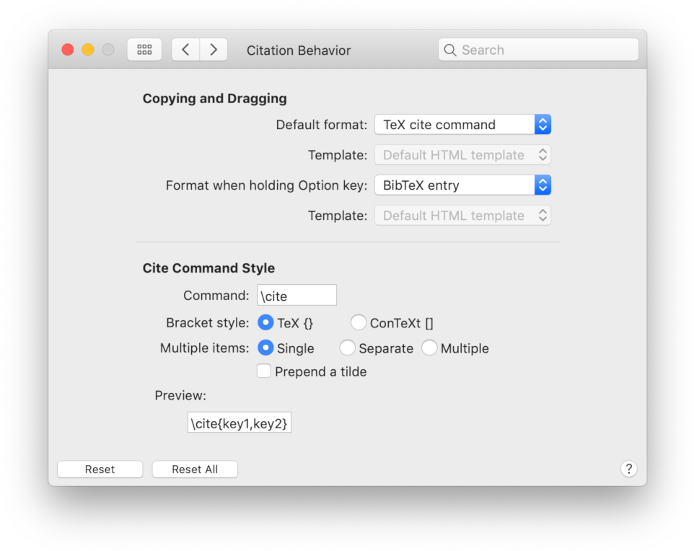Image resolution: width=694 pixels, height=551 pixels.
Task: Select ConTeXt [] bracket style
Action: click(359, 323)
